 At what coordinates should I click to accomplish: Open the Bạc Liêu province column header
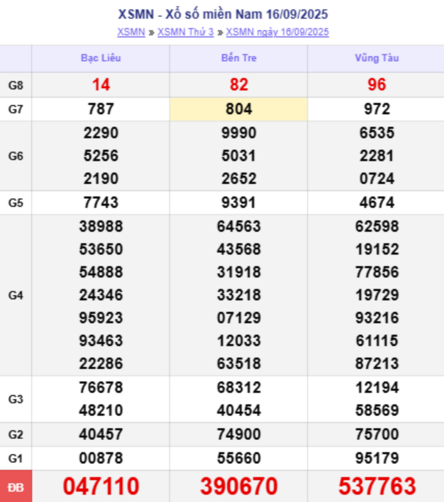pos(101,58)
